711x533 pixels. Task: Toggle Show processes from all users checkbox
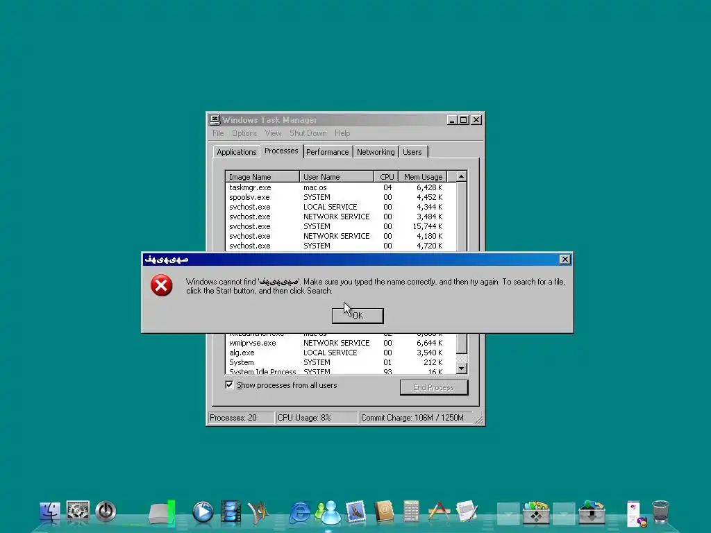(x=229, y=384)
